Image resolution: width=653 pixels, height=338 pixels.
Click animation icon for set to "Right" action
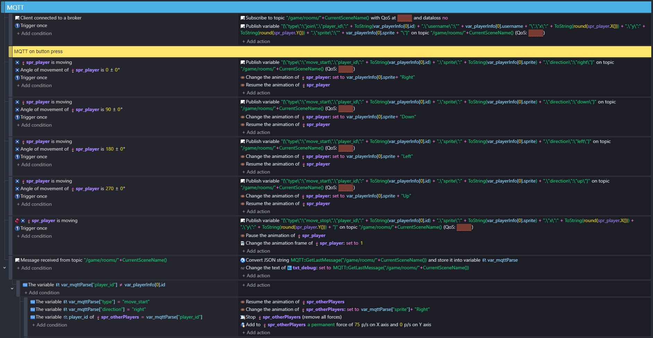tap(243, 77)
